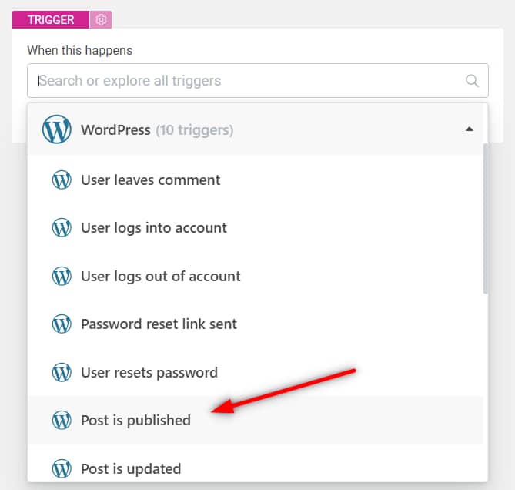Screen dimensions: 515x490
Task: Click WordPress icon beside User resets password
Action: 62,372
